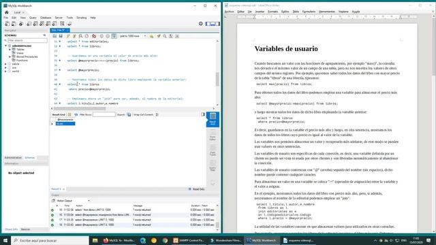Open the Insertar menu in LibreOffice Writer

pyautogui.click(x=260, y=12)
